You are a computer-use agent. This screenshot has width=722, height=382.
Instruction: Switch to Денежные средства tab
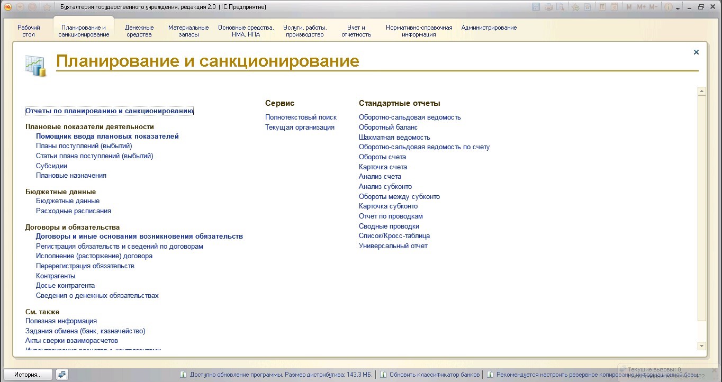point(139,31)
